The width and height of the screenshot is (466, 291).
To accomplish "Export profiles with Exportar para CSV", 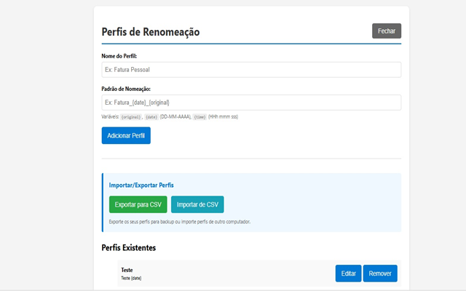I will click(138, 204).
